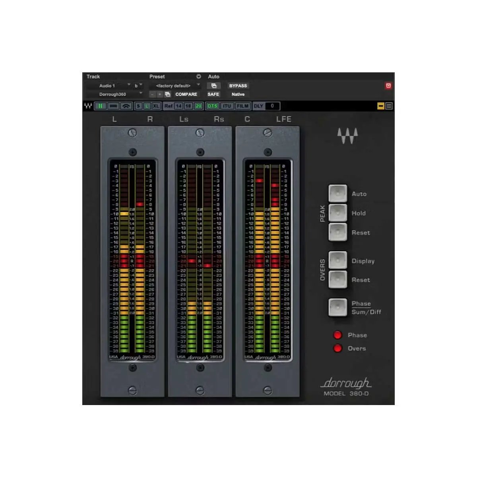
Task: Click the yellow collapse view icon
Action: 380,106
